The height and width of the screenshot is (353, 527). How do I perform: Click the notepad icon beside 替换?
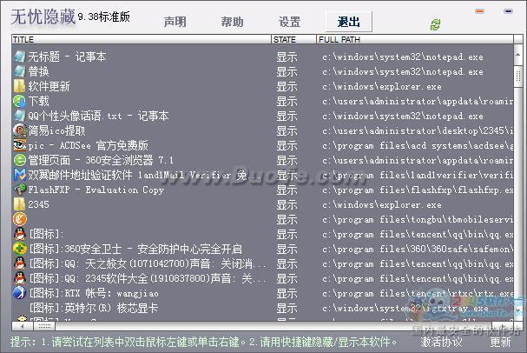pyautogui.click(x=19, y=71)
